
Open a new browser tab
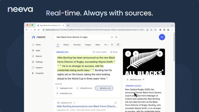[68, 25]
